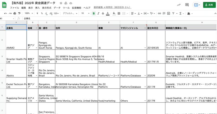Insert a link
217x114 pixels.
pos(159,14)
